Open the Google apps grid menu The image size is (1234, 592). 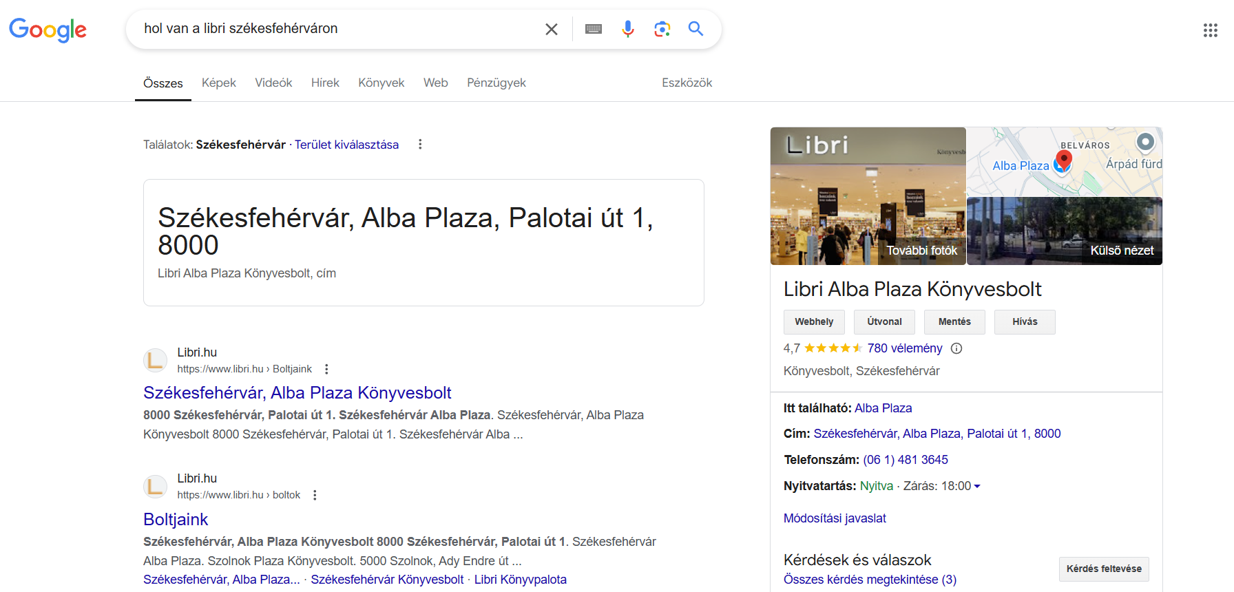click(1211, 30)
